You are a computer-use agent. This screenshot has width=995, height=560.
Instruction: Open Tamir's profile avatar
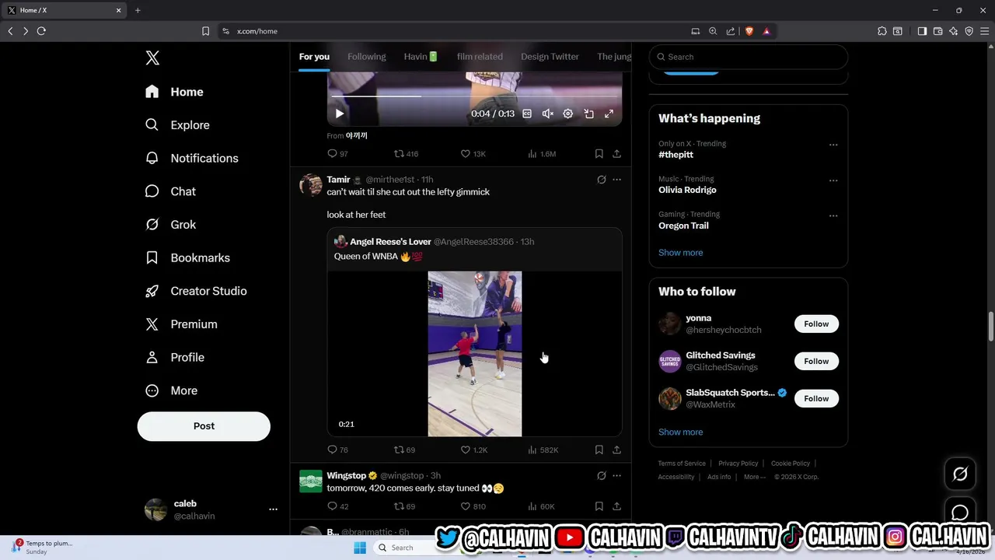point(311,185)
